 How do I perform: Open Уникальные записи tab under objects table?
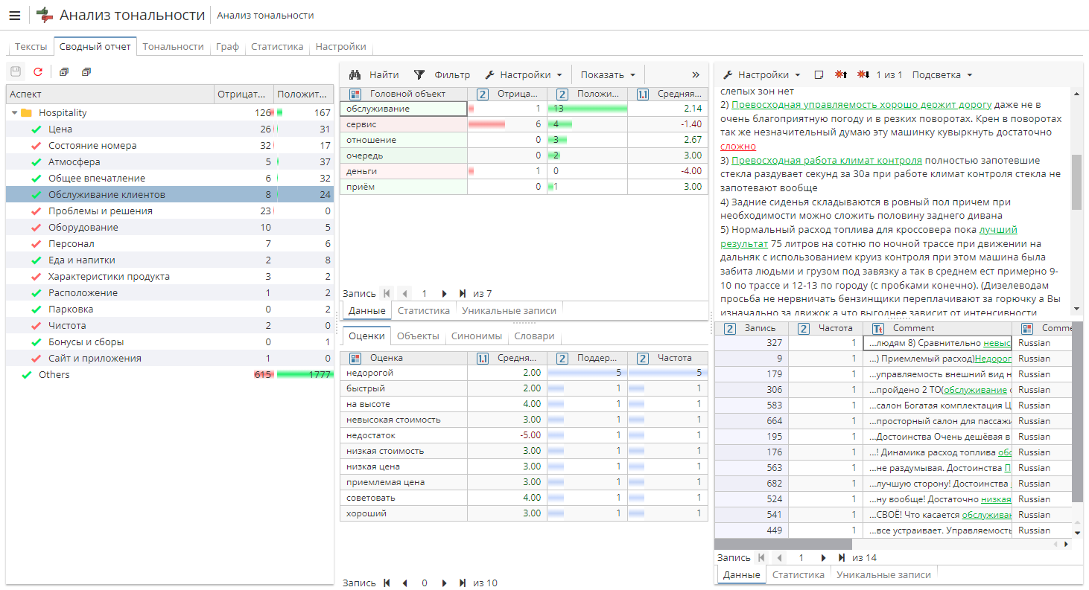pyautogui.click(x=509, y=311)
